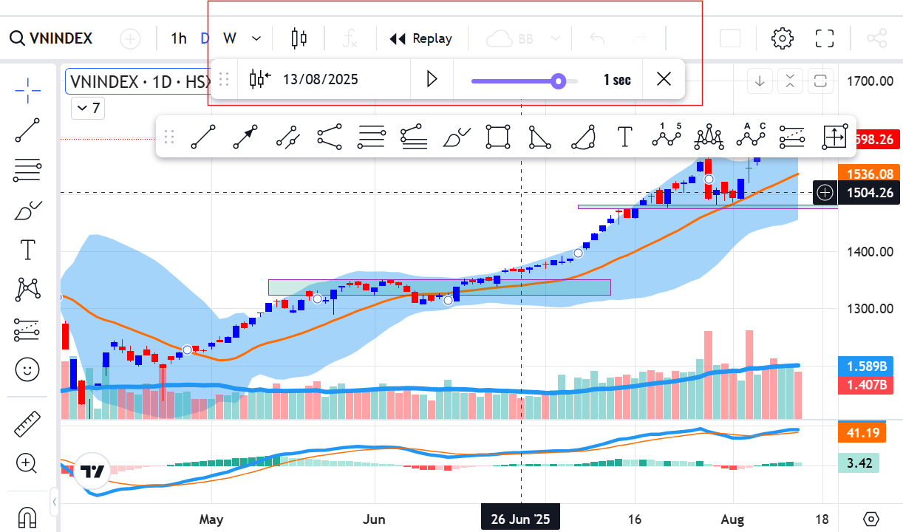903x532 pixels.
Task: Open the emoji icons tool
Action: 27,369
